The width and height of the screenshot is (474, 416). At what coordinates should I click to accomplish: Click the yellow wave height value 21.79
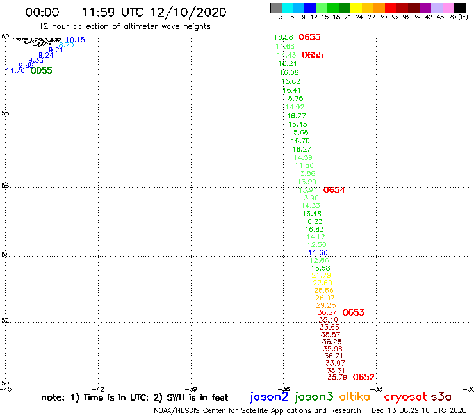[321, 276]
